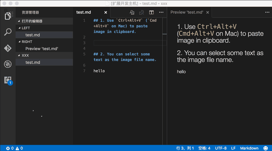Open more actions menu for Preview pane
The image size is (272, 151).
click(x=267, y=12)
